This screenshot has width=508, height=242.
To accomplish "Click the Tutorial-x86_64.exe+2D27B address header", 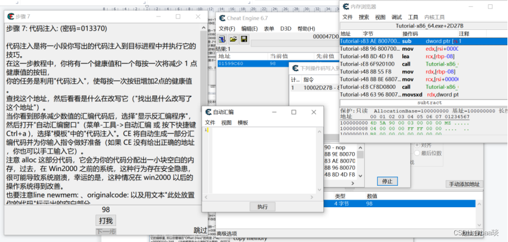I will coord(429,26).
